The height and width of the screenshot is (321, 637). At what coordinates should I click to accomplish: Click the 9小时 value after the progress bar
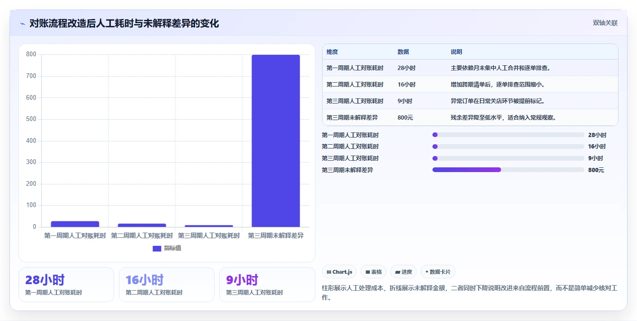[x=595, y=158]
